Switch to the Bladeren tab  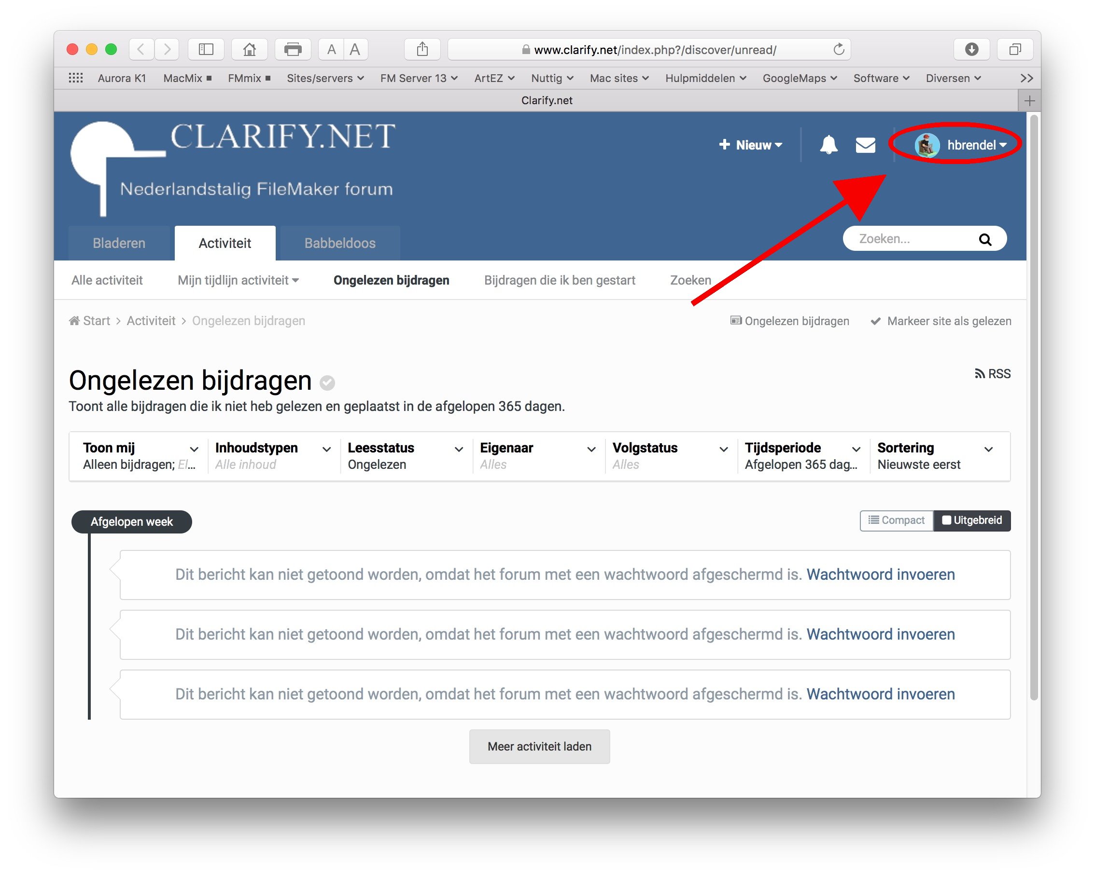coord(119,243)
